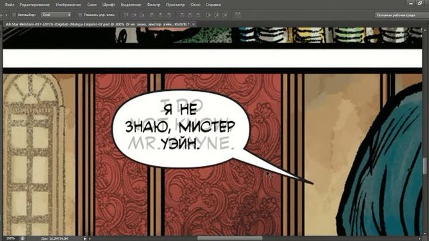Click the horizontal scrollbar right arrow
This screenshot has width=429, height=241.
(x=420, y=238)
